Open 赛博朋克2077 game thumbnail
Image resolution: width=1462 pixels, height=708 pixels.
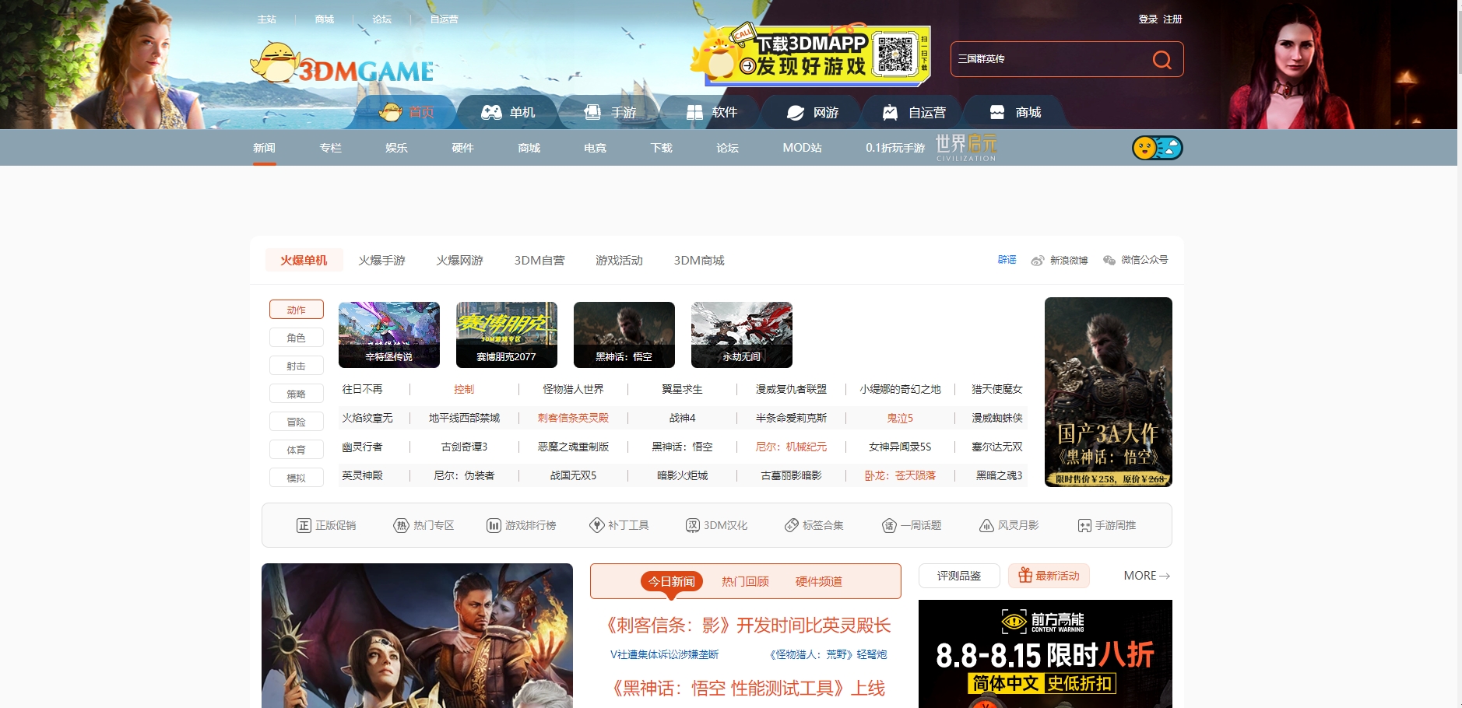(x=507, y=335)
